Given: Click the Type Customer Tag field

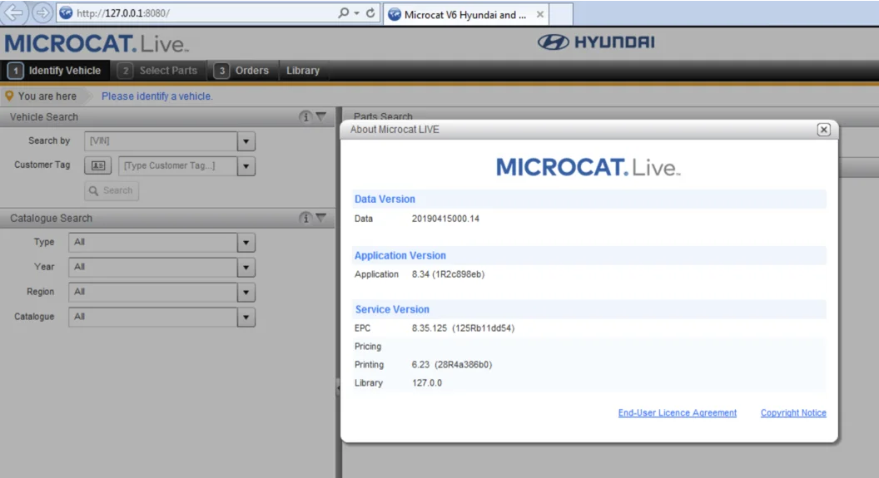Looking at the screenshot, I should 177,165.
